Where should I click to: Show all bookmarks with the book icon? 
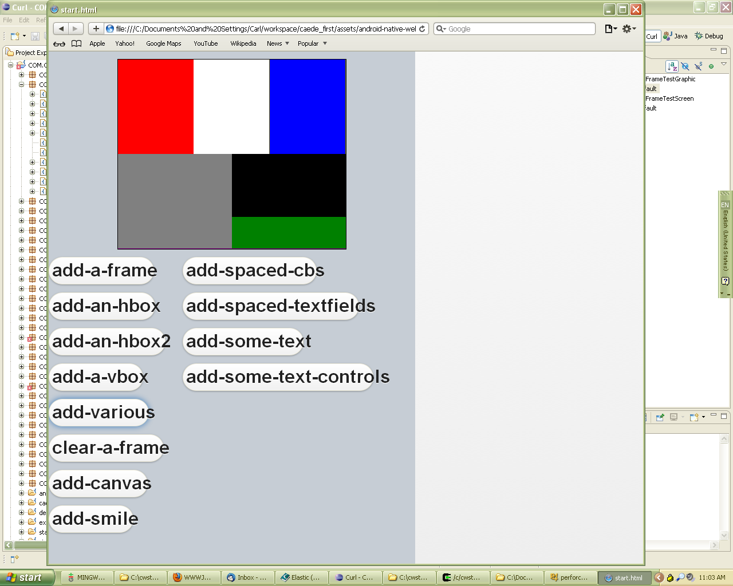coord(76,43)
